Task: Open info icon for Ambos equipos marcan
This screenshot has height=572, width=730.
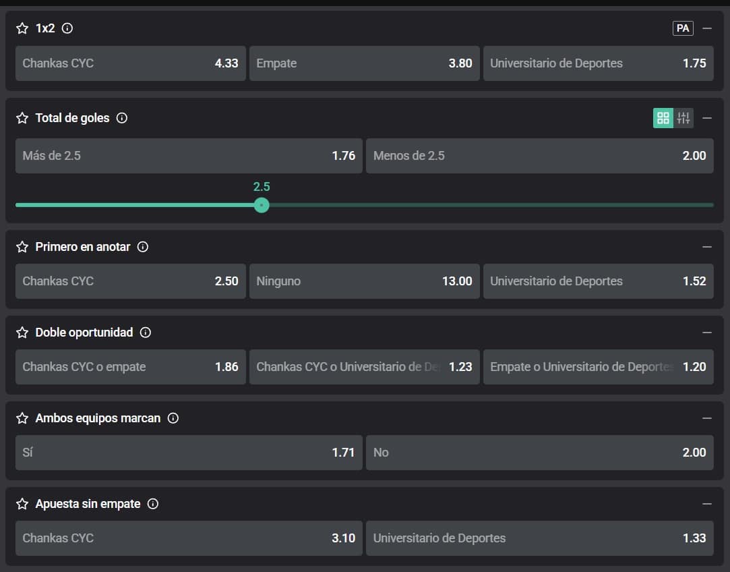Action: click(x=173, y=418)
